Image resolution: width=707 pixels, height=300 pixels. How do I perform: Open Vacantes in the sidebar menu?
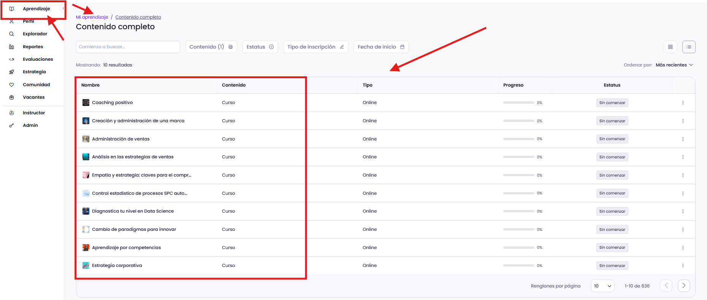point(33,97)
